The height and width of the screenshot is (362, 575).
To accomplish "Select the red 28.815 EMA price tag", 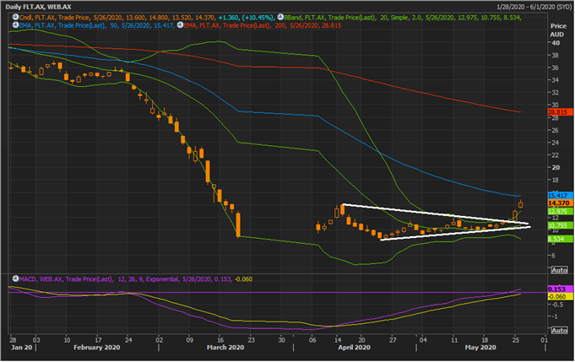I will coord(560,112).
